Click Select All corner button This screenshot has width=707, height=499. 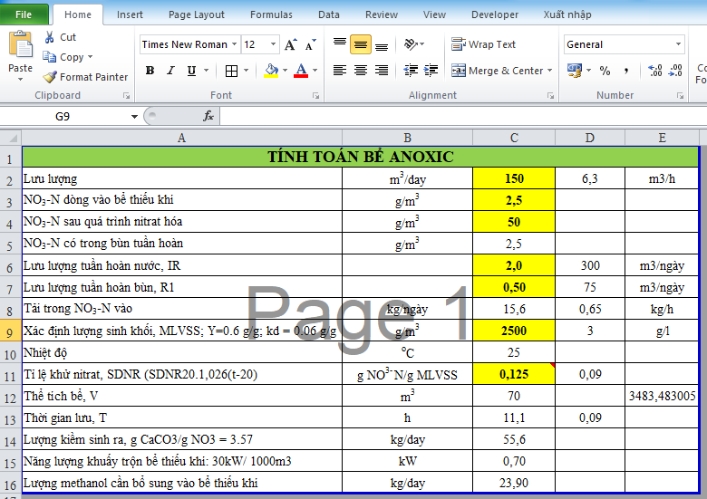tap(11, 138)
